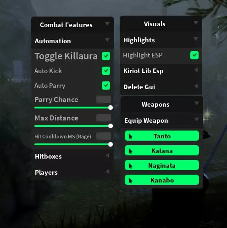Collapse Combat Features panel with its arrow
227x228 pixels.
tap(107, 24)
